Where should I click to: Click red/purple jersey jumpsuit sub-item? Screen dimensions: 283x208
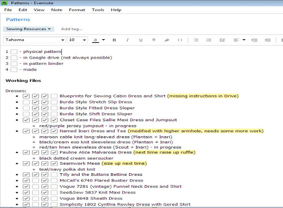[x=88, y=126]
